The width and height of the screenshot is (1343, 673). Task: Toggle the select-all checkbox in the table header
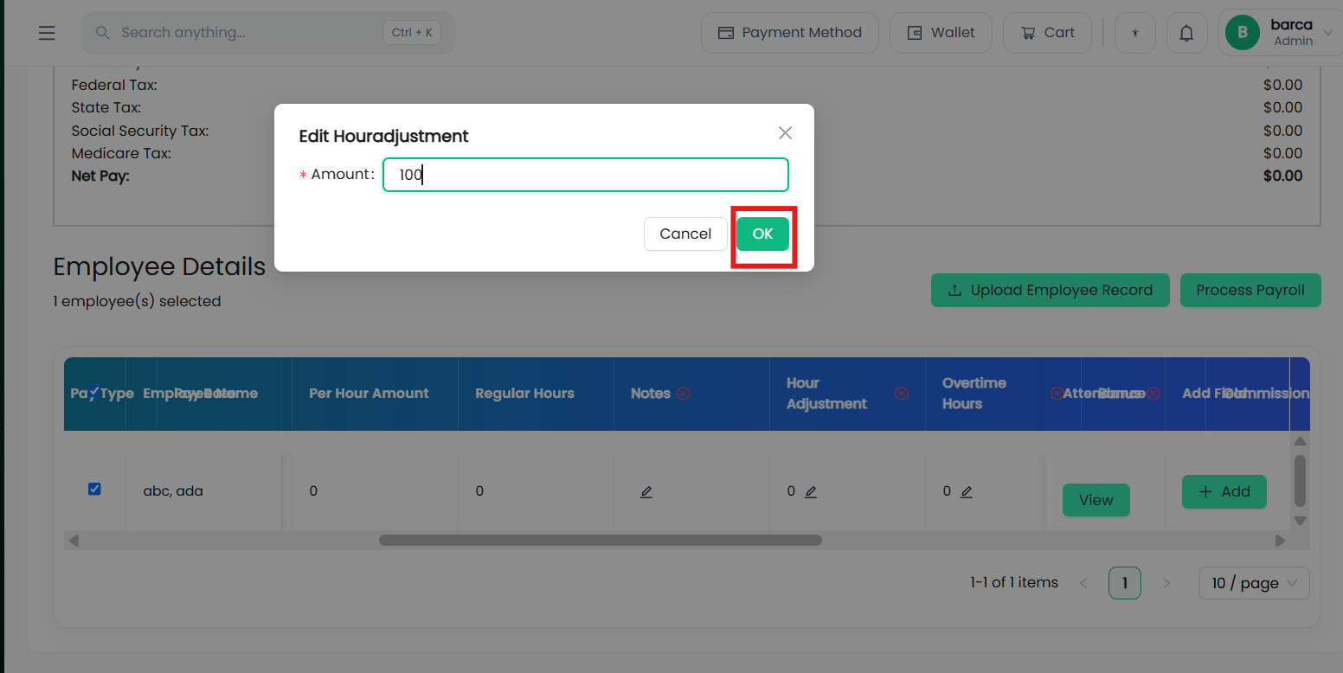pos(94,391)
